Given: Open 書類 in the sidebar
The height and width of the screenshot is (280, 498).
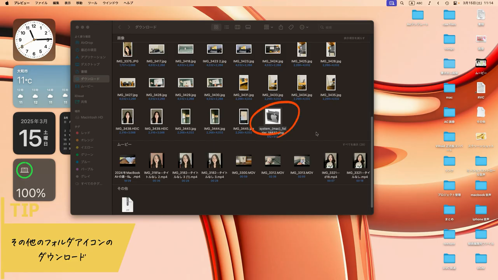Looking at the screenshot, I should pyautogui.click(x=84, y=72).
